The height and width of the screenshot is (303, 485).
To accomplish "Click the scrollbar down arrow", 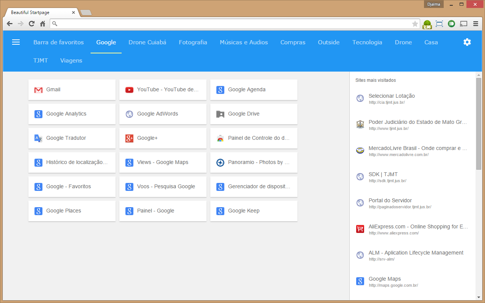I will (x=479, y=297).
